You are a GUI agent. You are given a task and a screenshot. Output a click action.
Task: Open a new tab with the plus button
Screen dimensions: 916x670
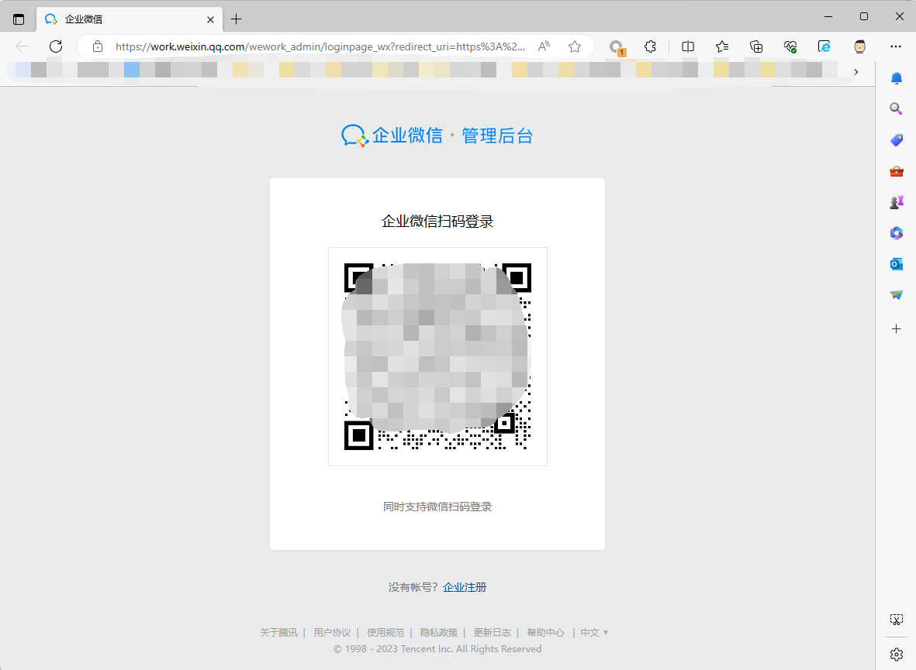(x=236, y=19)
